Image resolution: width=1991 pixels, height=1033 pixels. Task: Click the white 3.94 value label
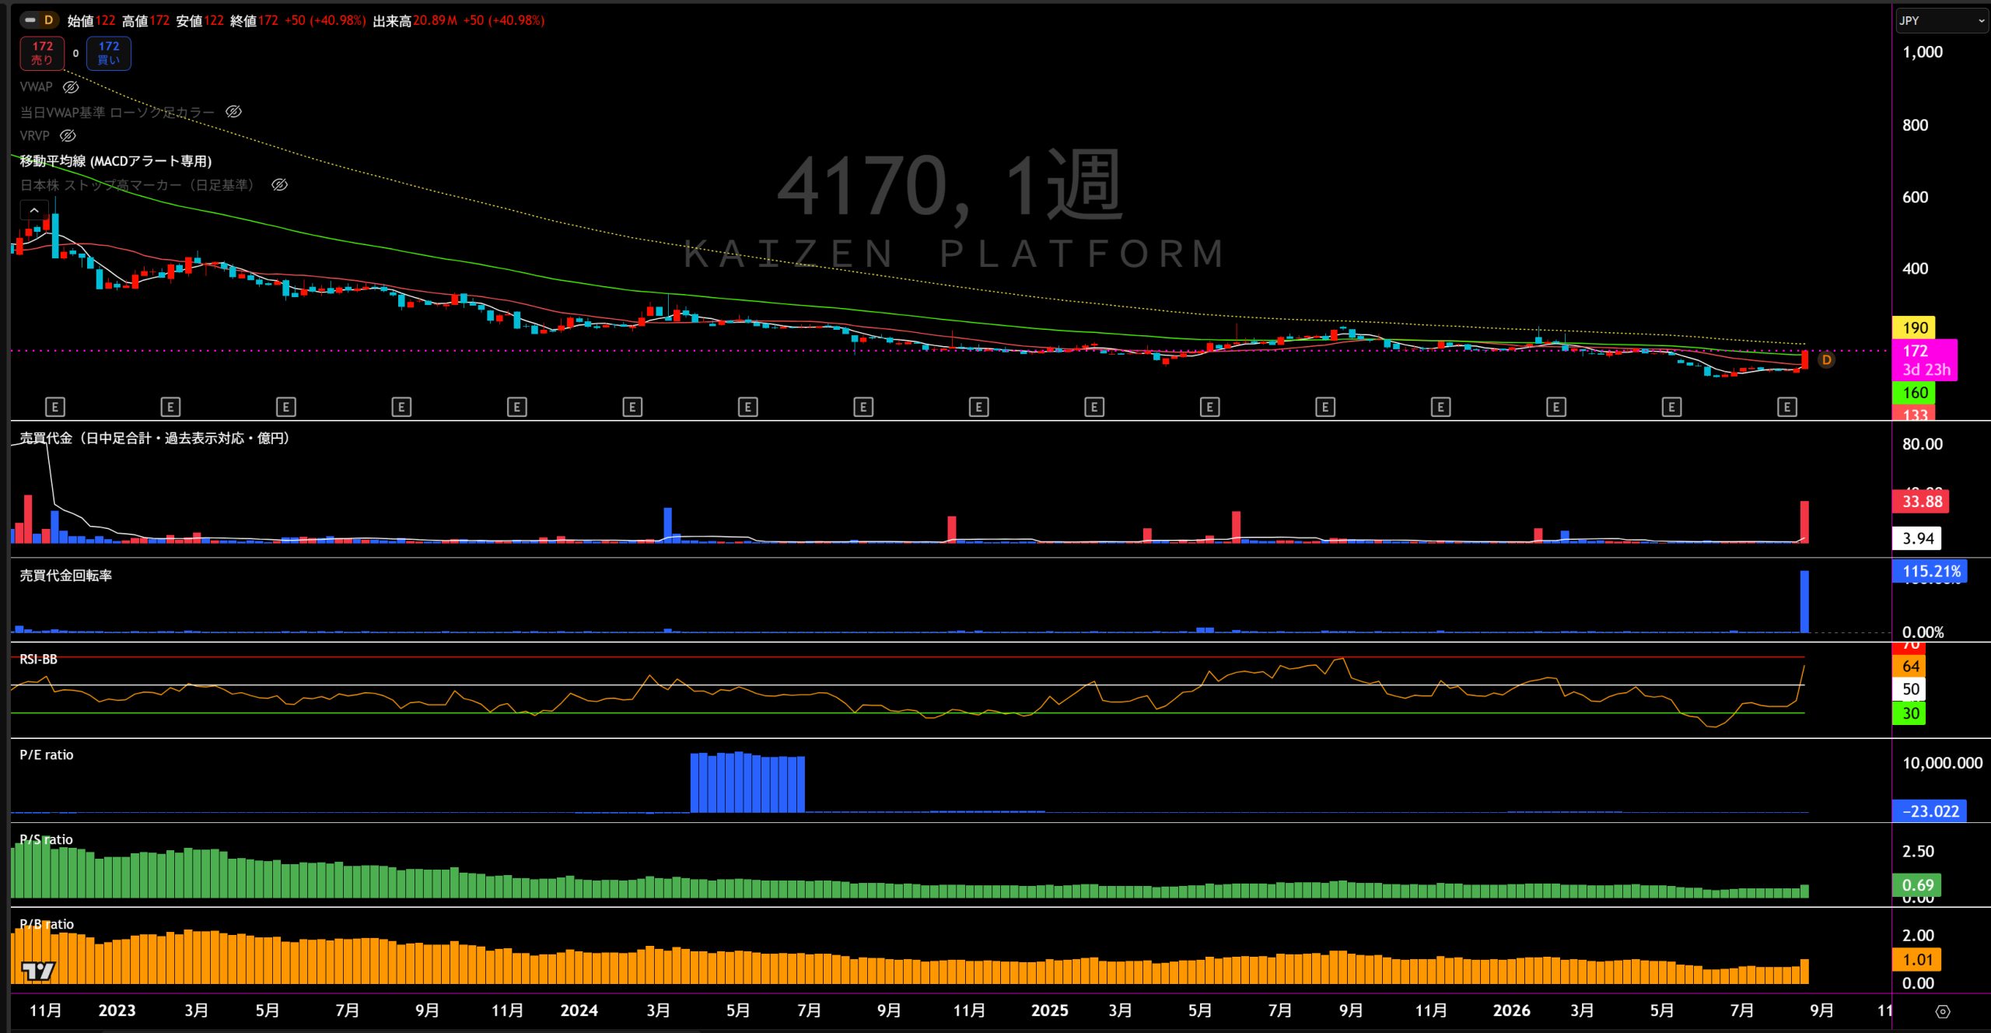click(x=1917, y=538)
